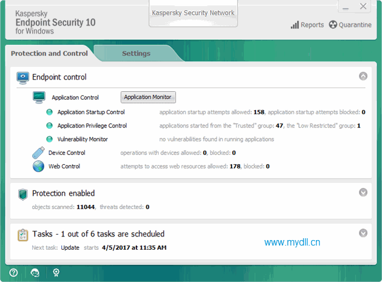Open the license ribbon icon in footer
The width and height of the screenshot is (382, 282).
(56, 272)
